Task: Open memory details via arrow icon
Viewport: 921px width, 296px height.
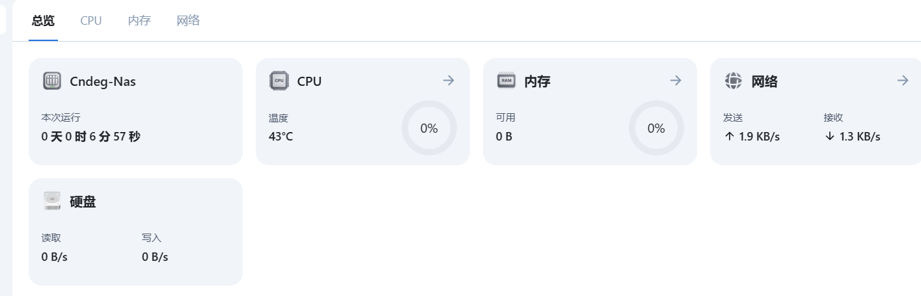Action: click(x=676, y=81)
